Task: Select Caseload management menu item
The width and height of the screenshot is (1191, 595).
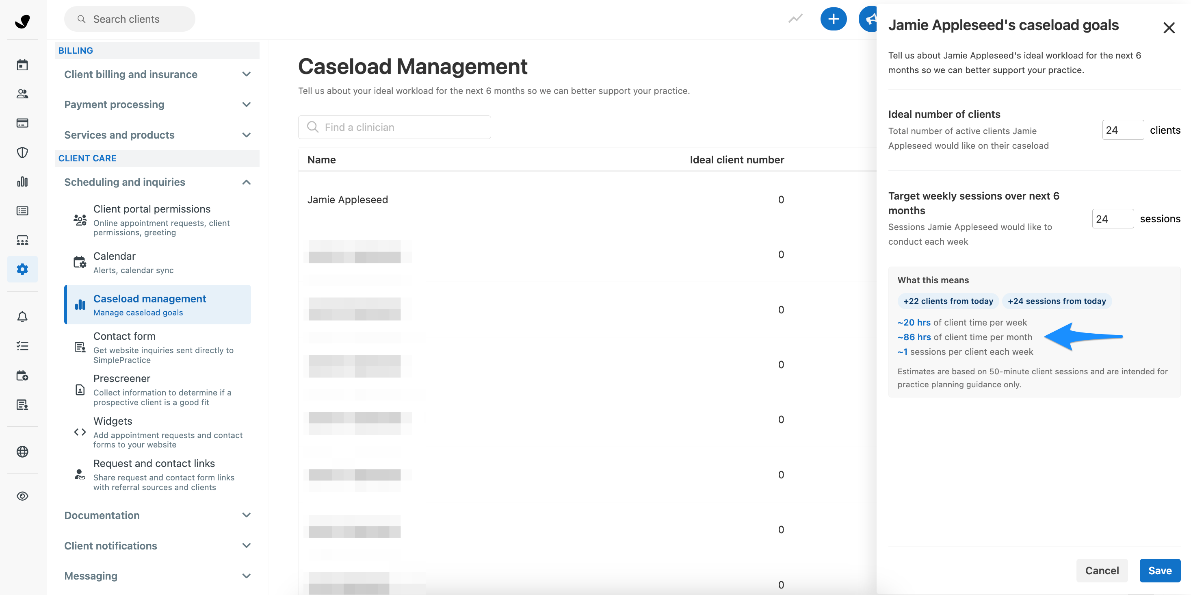Action: pos(157,305)
